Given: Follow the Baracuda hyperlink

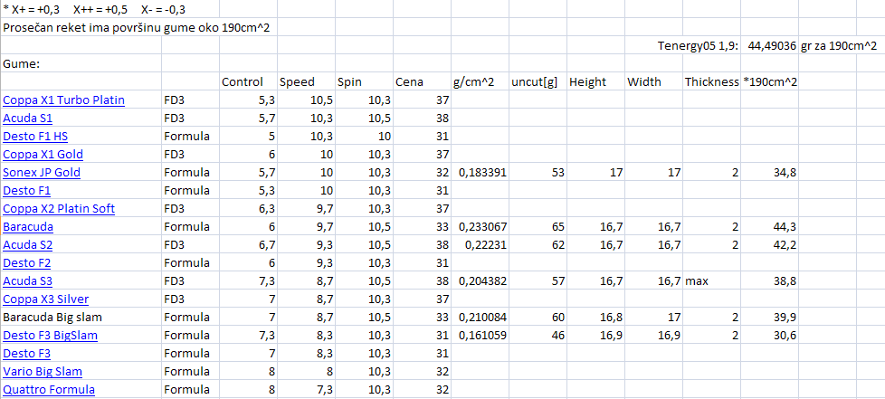Looking at the screenshot, I should tap(28, 227).
